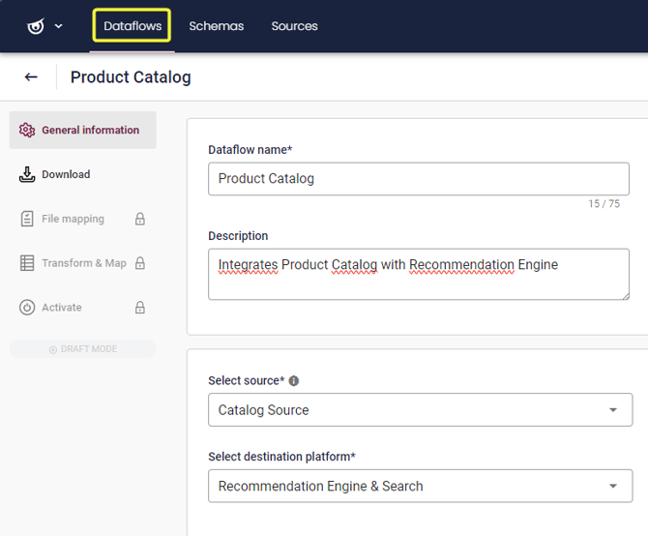Viewport: 648px width, 536px height.
Task: Click the Select source* label
Action: click(x=247, y=380)
